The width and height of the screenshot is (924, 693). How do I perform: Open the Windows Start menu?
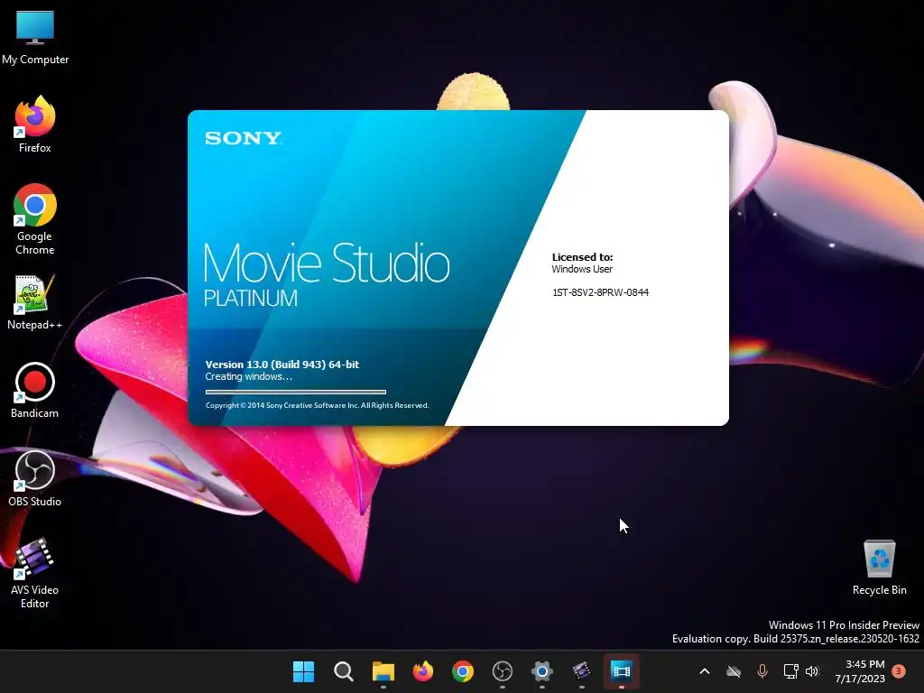point(303,671)
